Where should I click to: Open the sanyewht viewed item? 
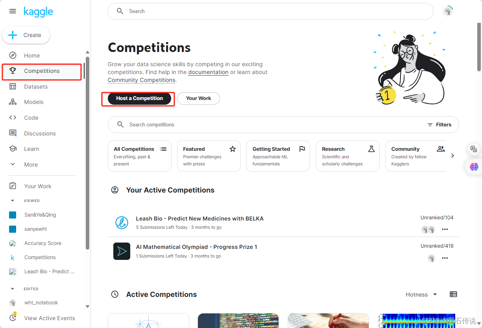(x=35, y=229)
